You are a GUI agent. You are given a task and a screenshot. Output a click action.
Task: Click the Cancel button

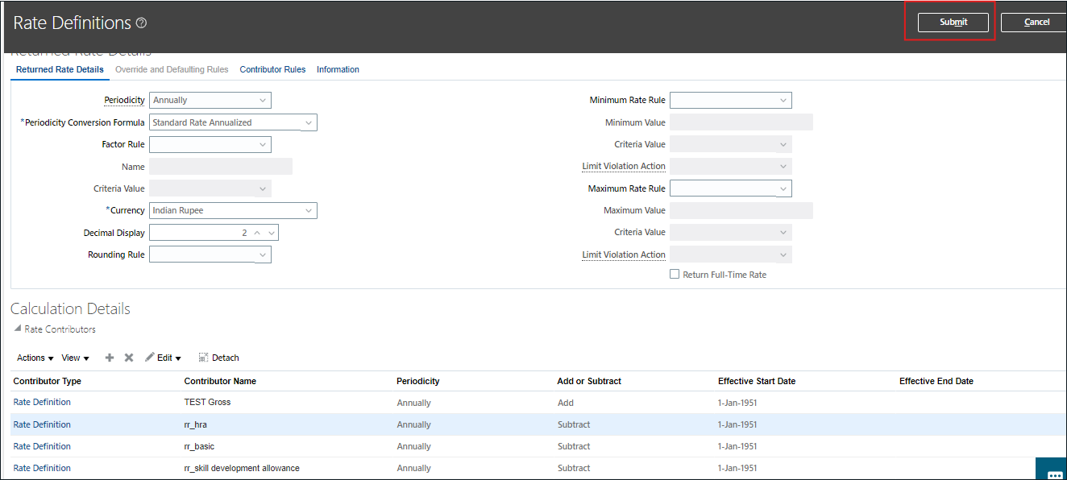tap(1037, 22)
